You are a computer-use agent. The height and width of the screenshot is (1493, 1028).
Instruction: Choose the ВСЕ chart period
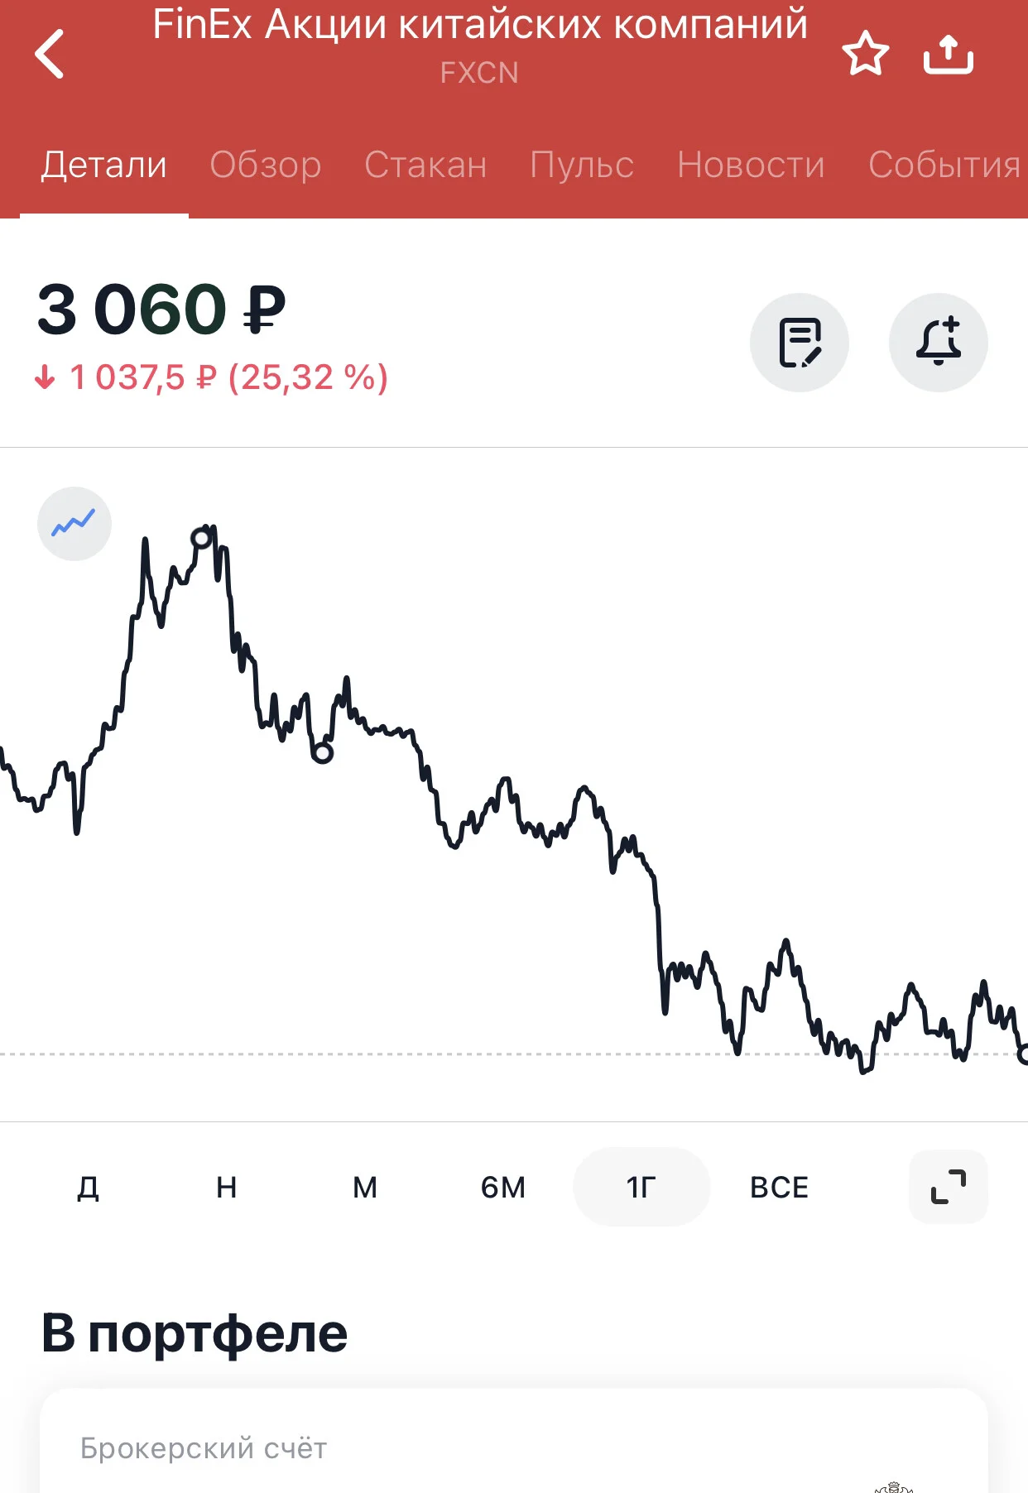point(780,1188)
